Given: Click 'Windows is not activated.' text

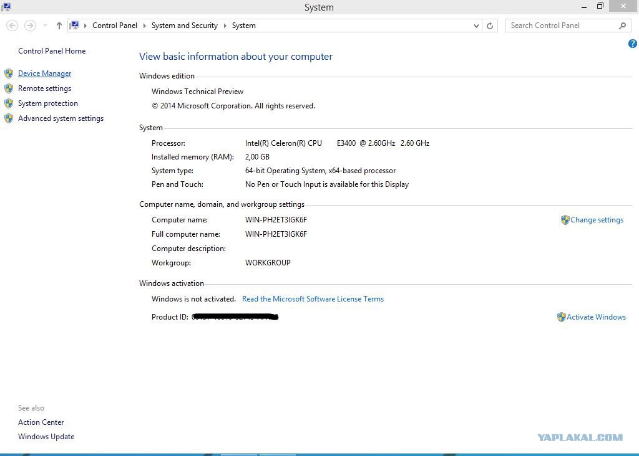Looking at the screenshot, I should click(x=193, y=299).
